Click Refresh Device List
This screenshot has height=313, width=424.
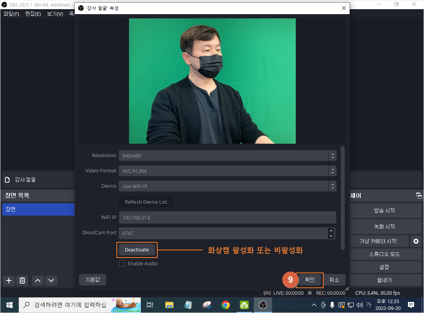(x=145, y=202)
